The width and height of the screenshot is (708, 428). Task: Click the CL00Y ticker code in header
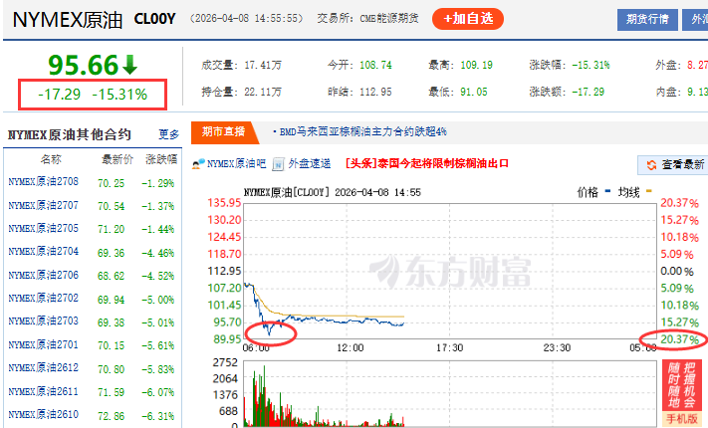point(154,19)
